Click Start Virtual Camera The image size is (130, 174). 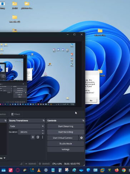[x=62, y=138]
